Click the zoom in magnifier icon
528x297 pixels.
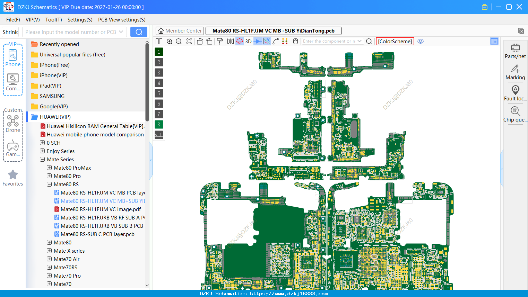[170, 41]
